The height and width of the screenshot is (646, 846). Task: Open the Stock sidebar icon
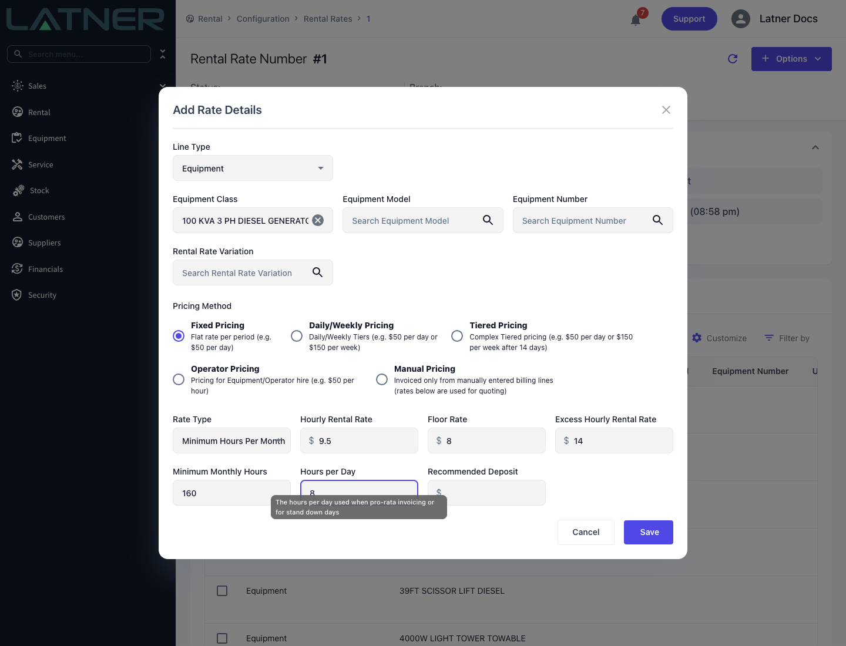coord(19,190)
